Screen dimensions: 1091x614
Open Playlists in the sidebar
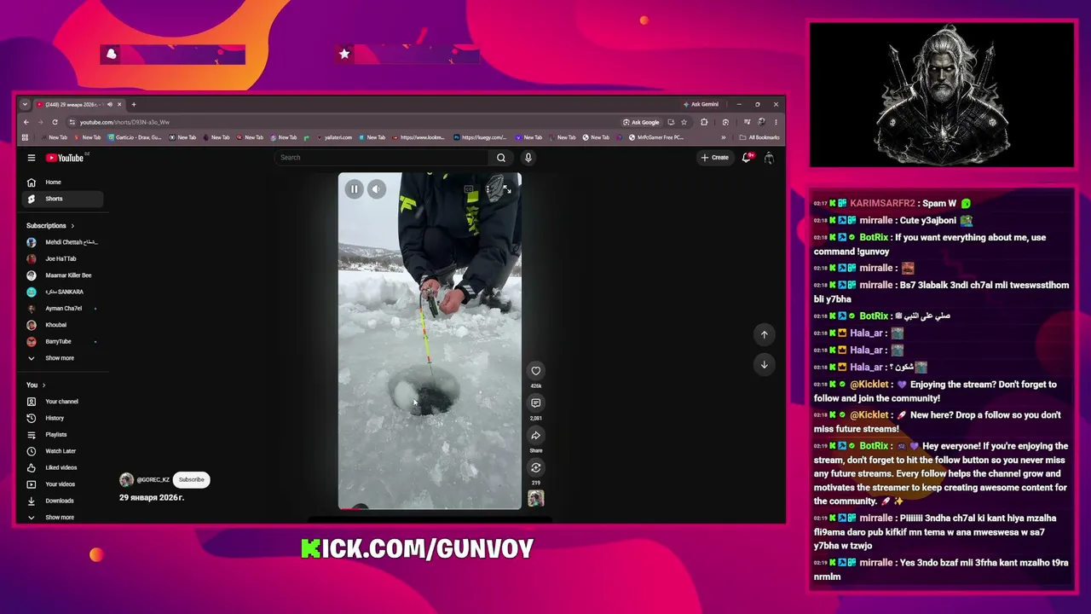[63, 435]
